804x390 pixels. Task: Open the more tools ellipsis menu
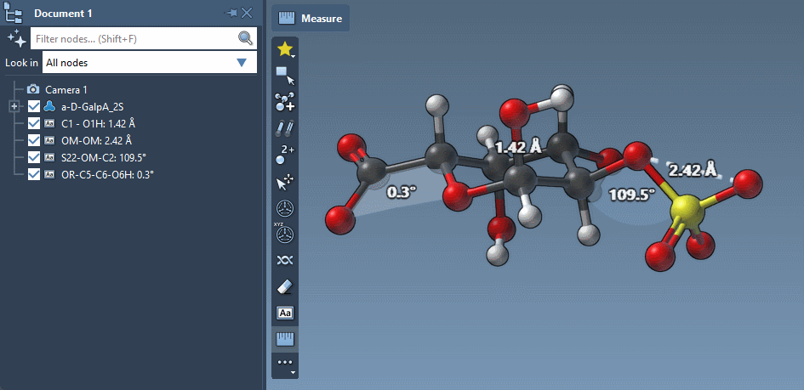285,364
